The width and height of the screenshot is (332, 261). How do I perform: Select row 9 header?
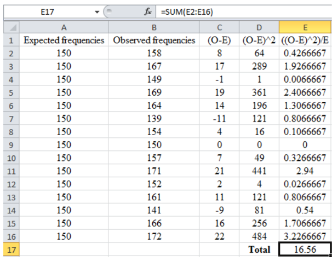(x=10, y=144)
